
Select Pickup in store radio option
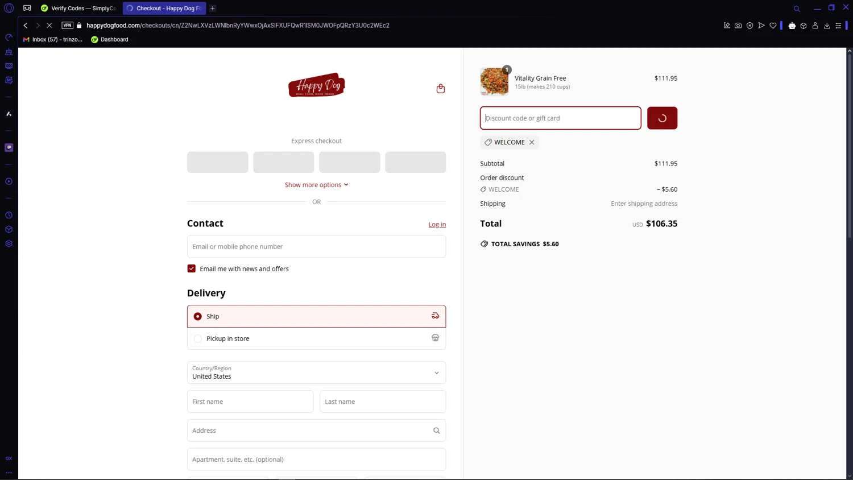198,338
